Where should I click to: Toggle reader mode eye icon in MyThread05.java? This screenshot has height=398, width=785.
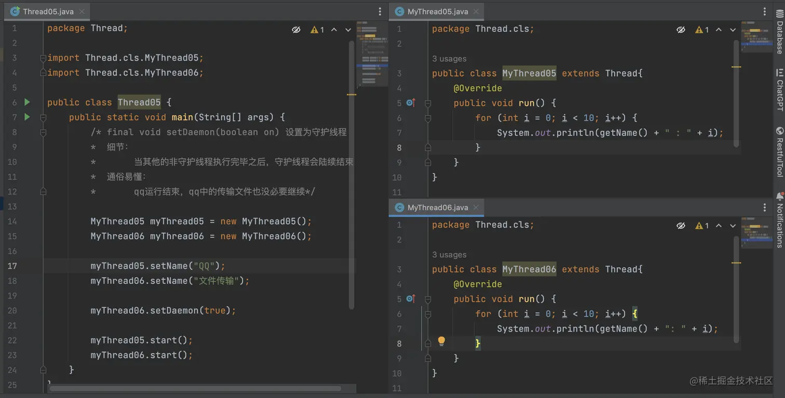tap(681, 30)
